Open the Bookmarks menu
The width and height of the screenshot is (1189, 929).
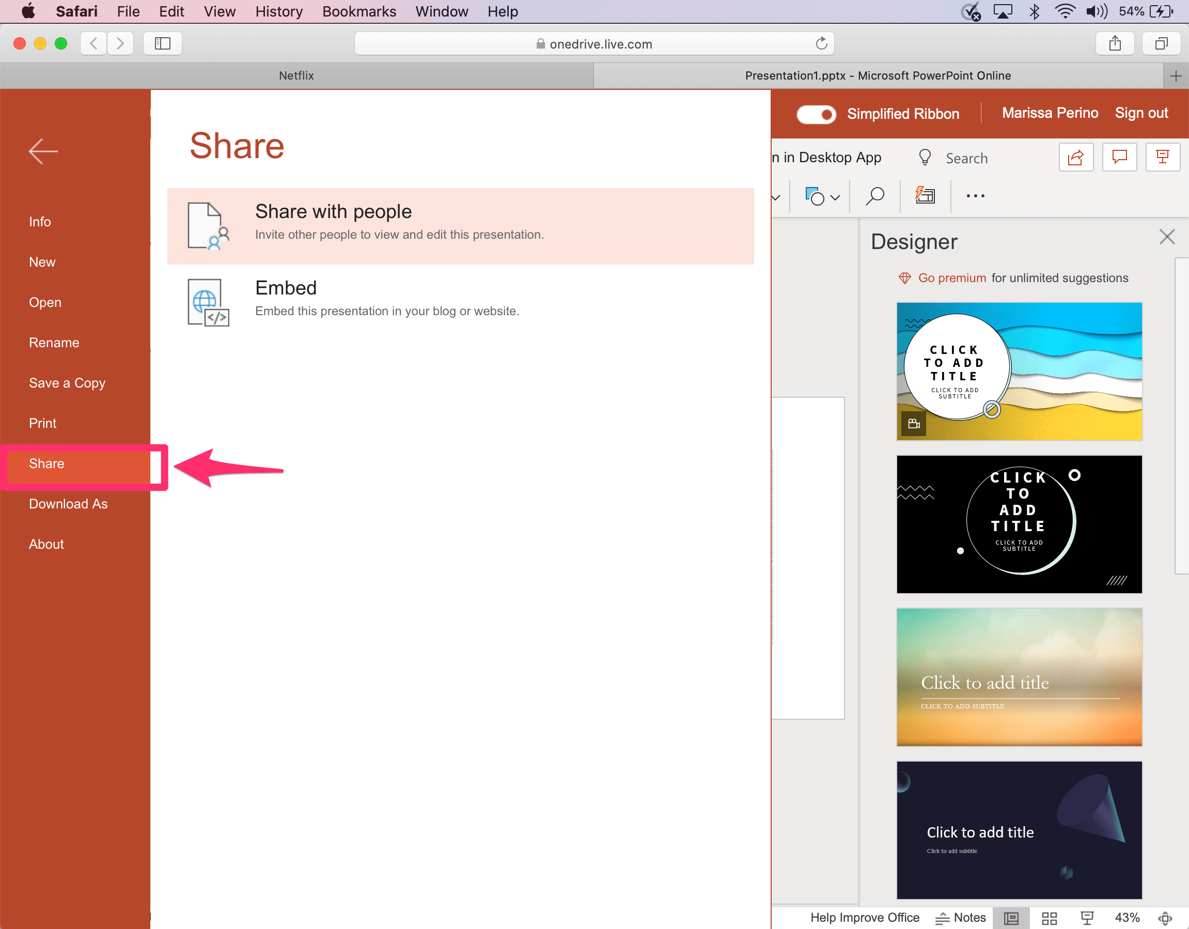tap(359, 11)
